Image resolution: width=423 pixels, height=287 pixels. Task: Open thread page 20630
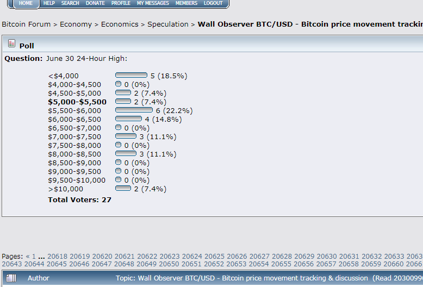click(x=327, y=256)
